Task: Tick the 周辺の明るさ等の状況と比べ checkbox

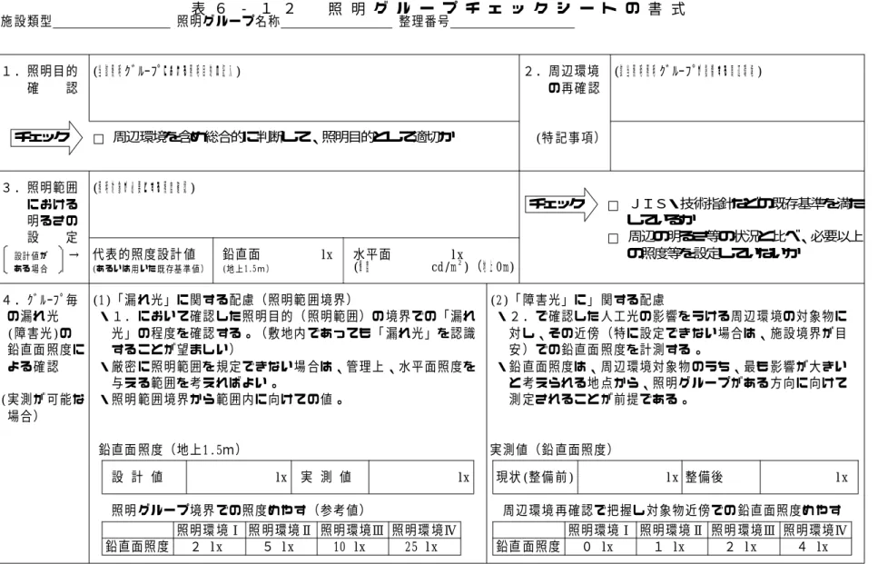Action: point(613,239)
